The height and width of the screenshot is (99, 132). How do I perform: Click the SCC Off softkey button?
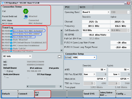pyautogui.click(x=42, y=94)
